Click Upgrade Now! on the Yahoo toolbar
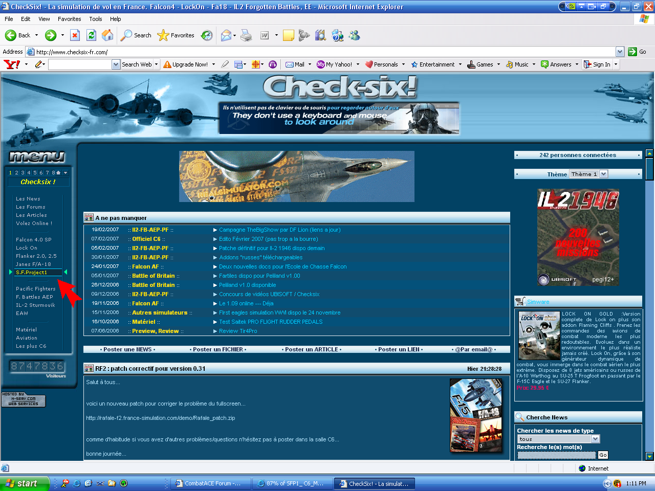The image size is (655, 491). (x=185, y=64)
